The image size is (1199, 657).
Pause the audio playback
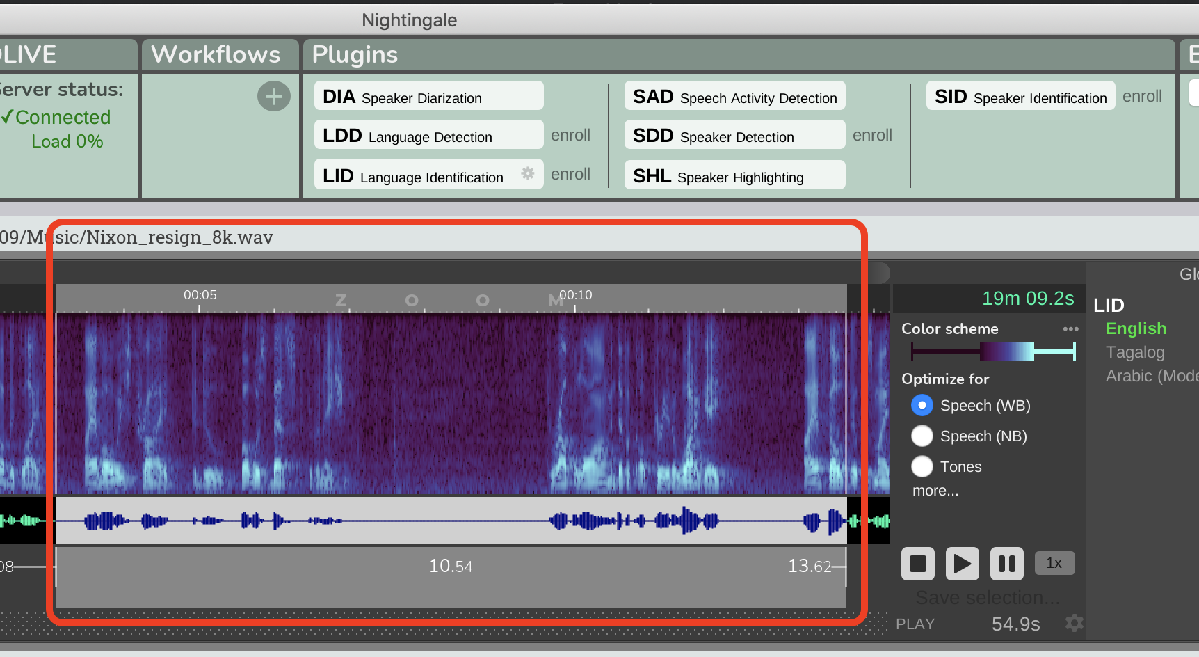[x=1006, y=564]
